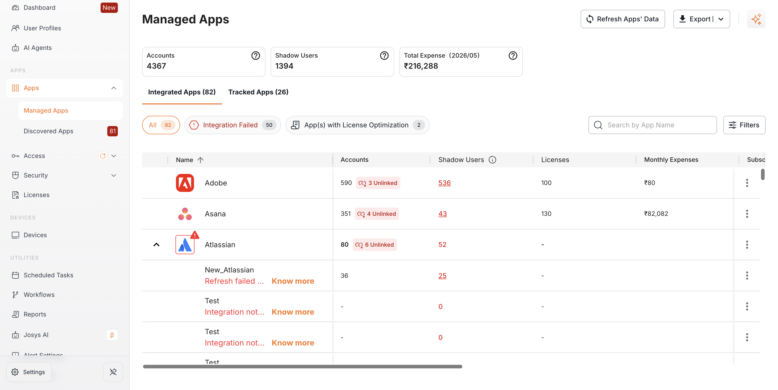The width and height of the screenshot is (778, 390).
Task: Select App(s) with License Optimization chip
Action: (357, 125)
